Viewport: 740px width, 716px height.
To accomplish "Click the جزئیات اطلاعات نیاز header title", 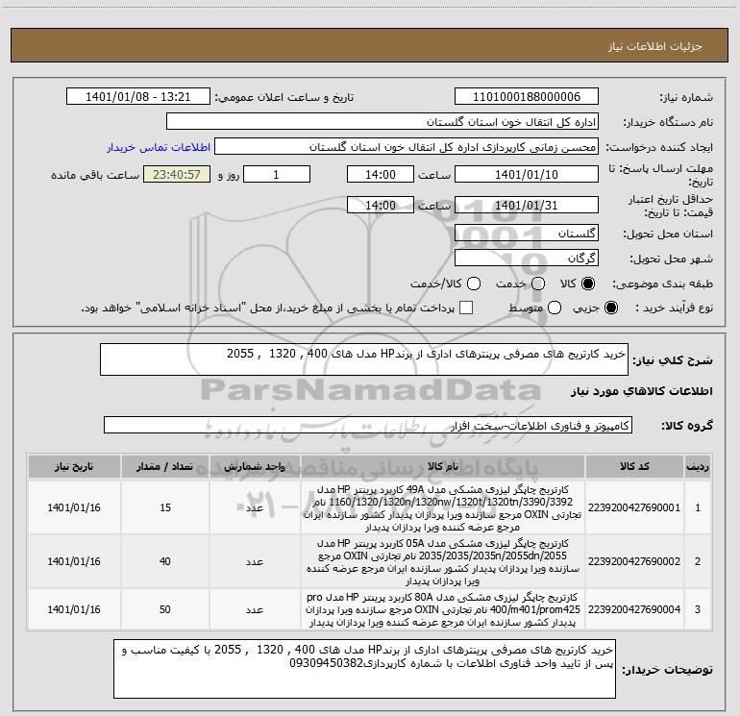I will 654,46.
